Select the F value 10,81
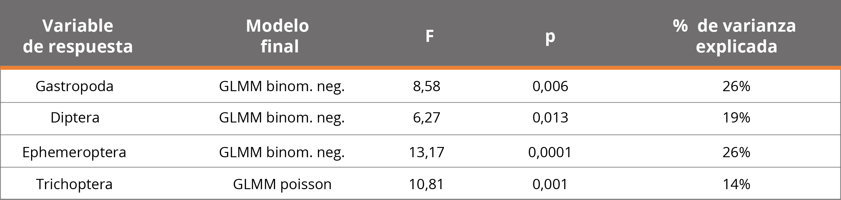841x200 pixels. click(426, 184)
